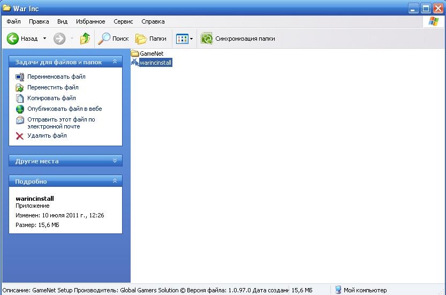Click the Поиск toolbar label
This screenshot has width=446, height=295.
point(120,39)
